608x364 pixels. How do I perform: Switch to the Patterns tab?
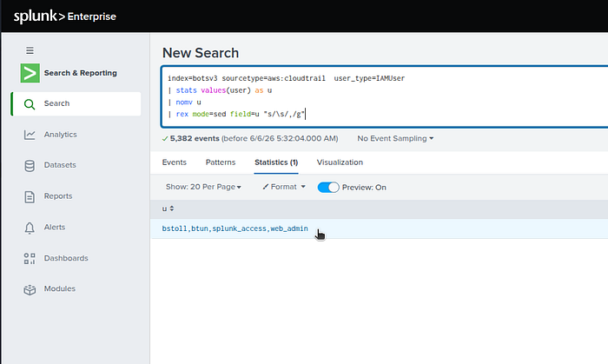click(221, 162)
